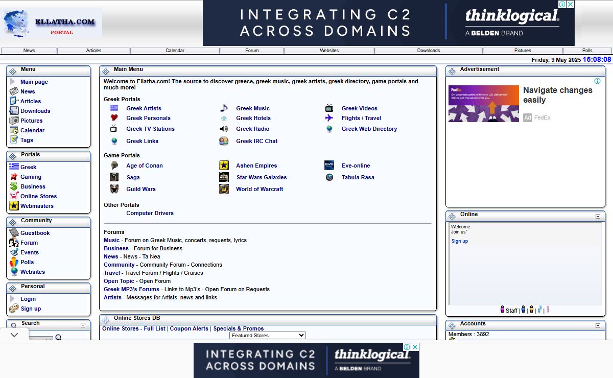Click the Tabula Rasa game icon
The image size is (613, 378).
[x=329, y=177]
